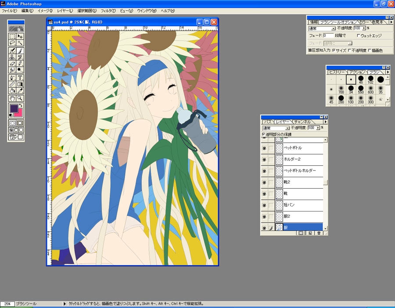395x308 pixels.
Task: Select the Hand tool
Action: pos(12,98)
